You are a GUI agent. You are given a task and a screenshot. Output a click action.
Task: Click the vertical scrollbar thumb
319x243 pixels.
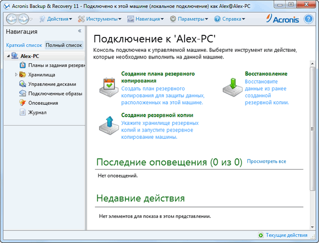click(312, 129)
